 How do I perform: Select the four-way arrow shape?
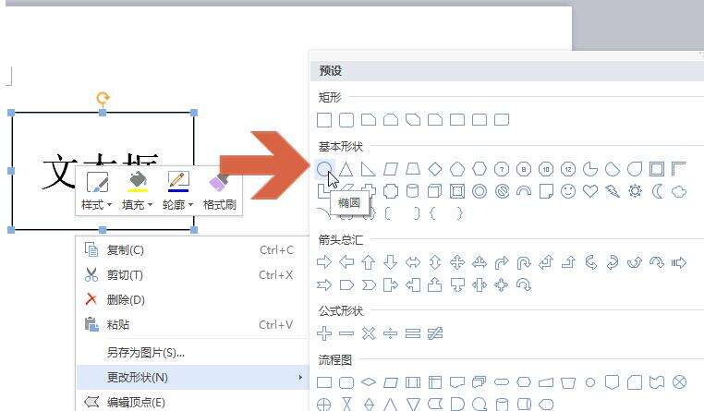(457, 262)
